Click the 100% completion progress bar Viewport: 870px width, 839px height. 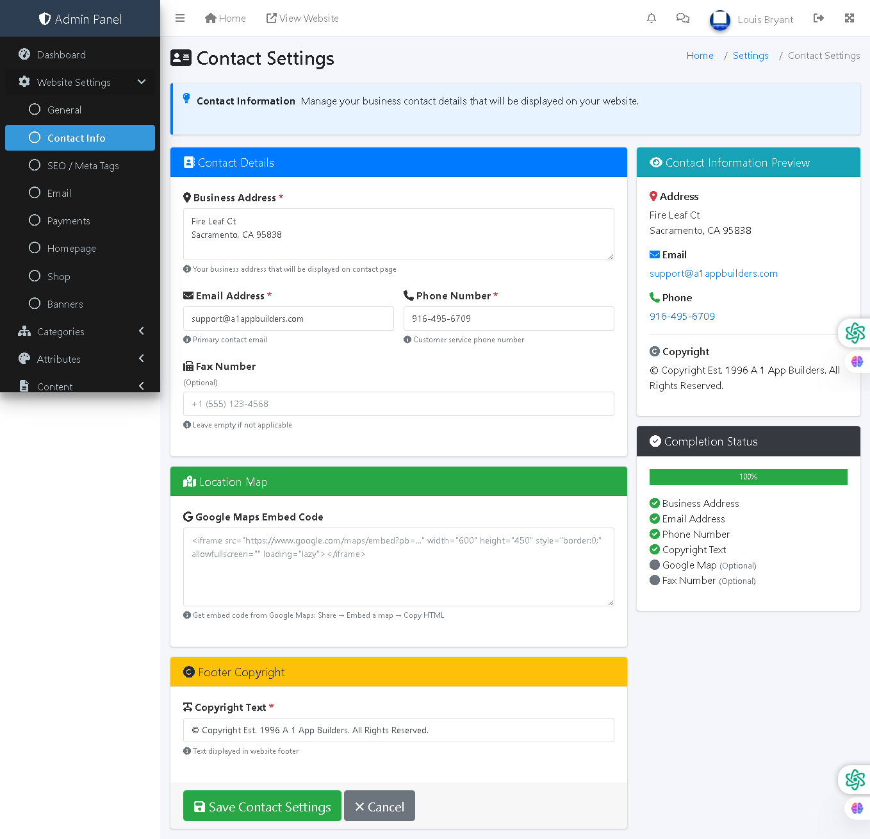pyautogui.click(x=748, y=477)
